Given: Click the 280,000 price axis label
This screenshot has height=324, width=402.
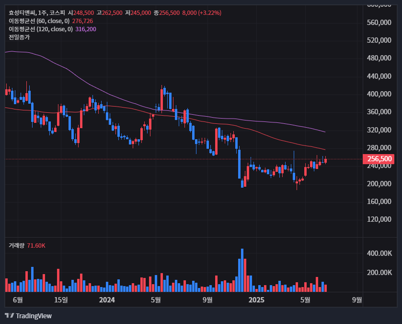Looking at the screenshot, I should coord(379,148).
